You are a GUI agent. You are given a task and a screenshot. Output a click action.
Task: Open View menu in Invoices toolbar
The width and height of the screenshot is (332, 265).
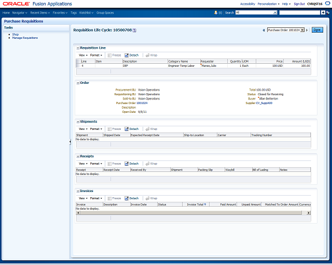[83, 198]
